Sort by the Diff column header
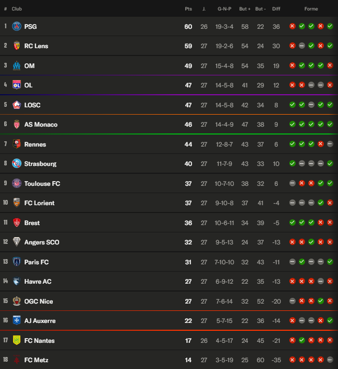338x369 pixels. coord(276,9)
